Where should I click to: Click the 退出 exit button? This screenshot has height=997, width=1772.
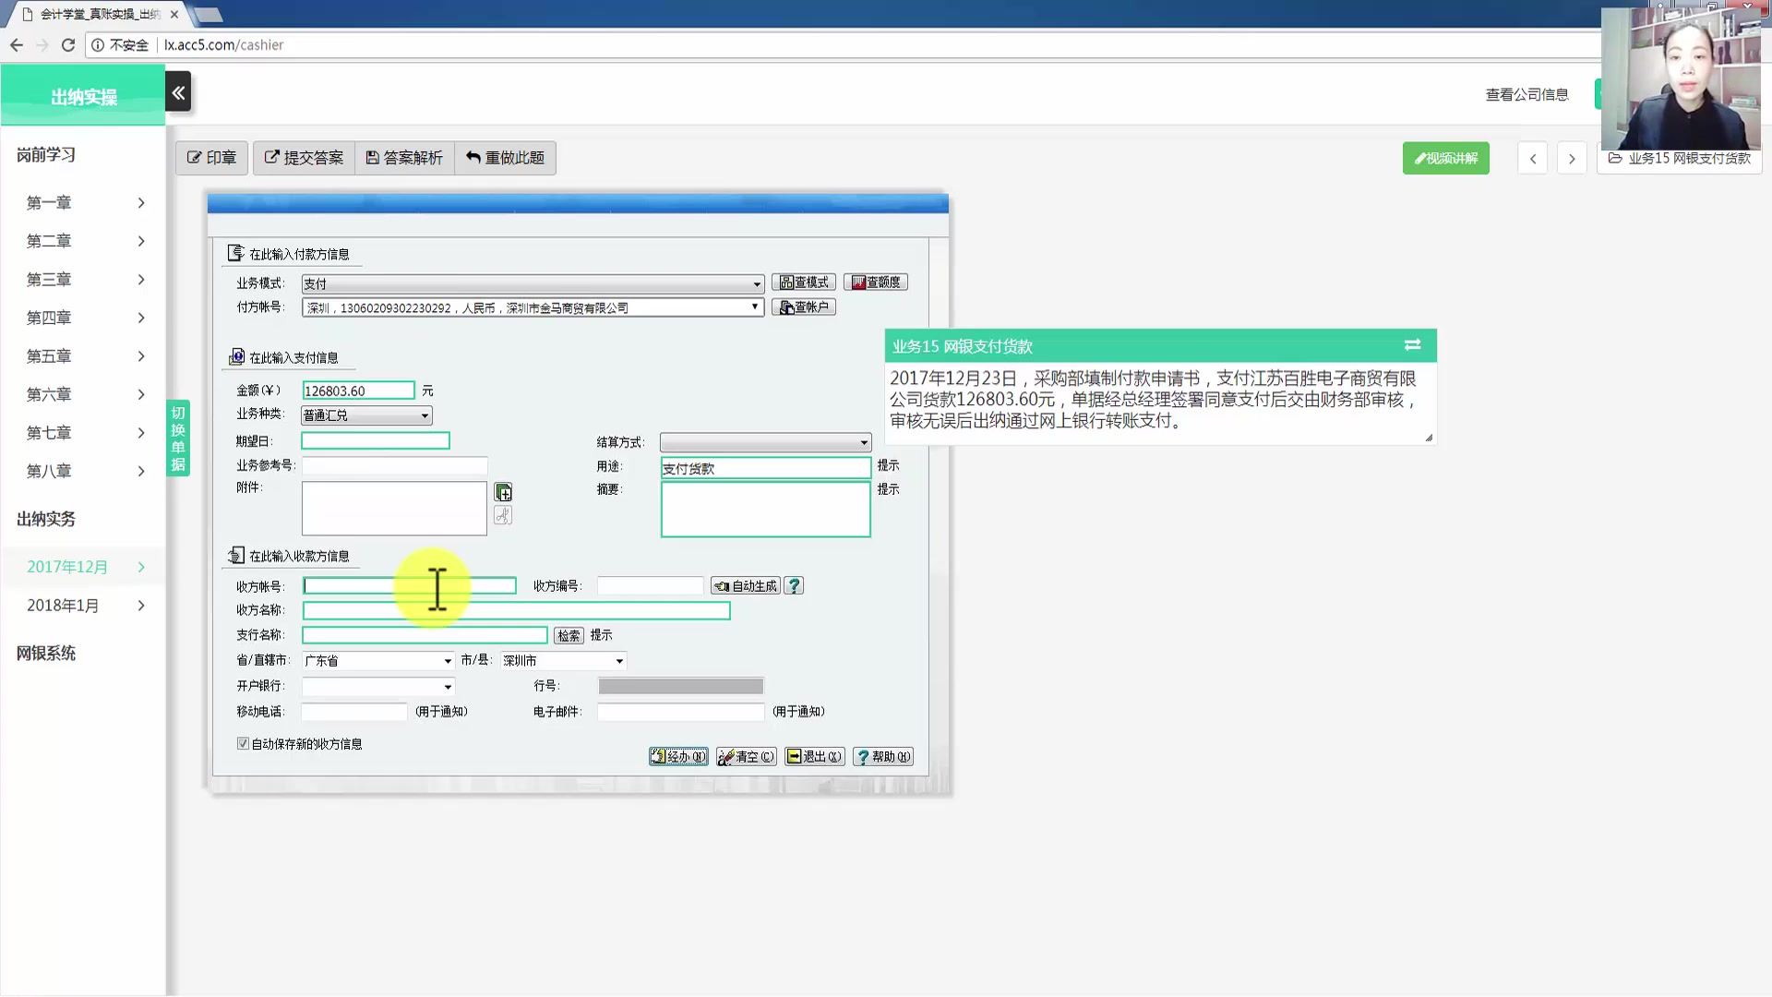[813, 756]
